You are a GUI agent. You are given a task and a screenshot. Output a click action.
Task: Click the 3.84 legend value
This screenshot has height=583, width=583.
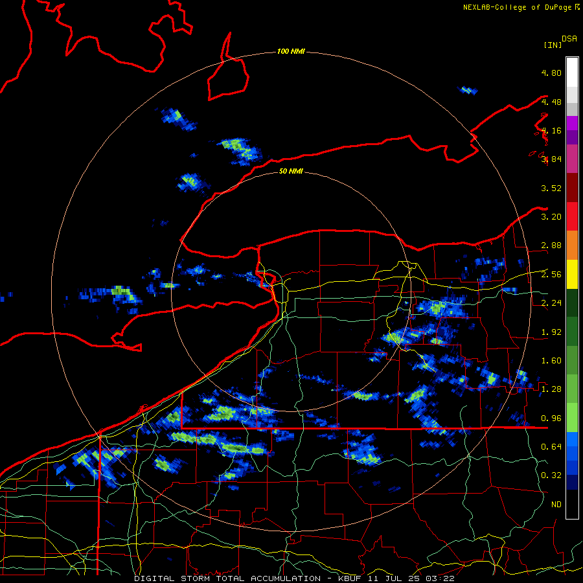point(551,159)
